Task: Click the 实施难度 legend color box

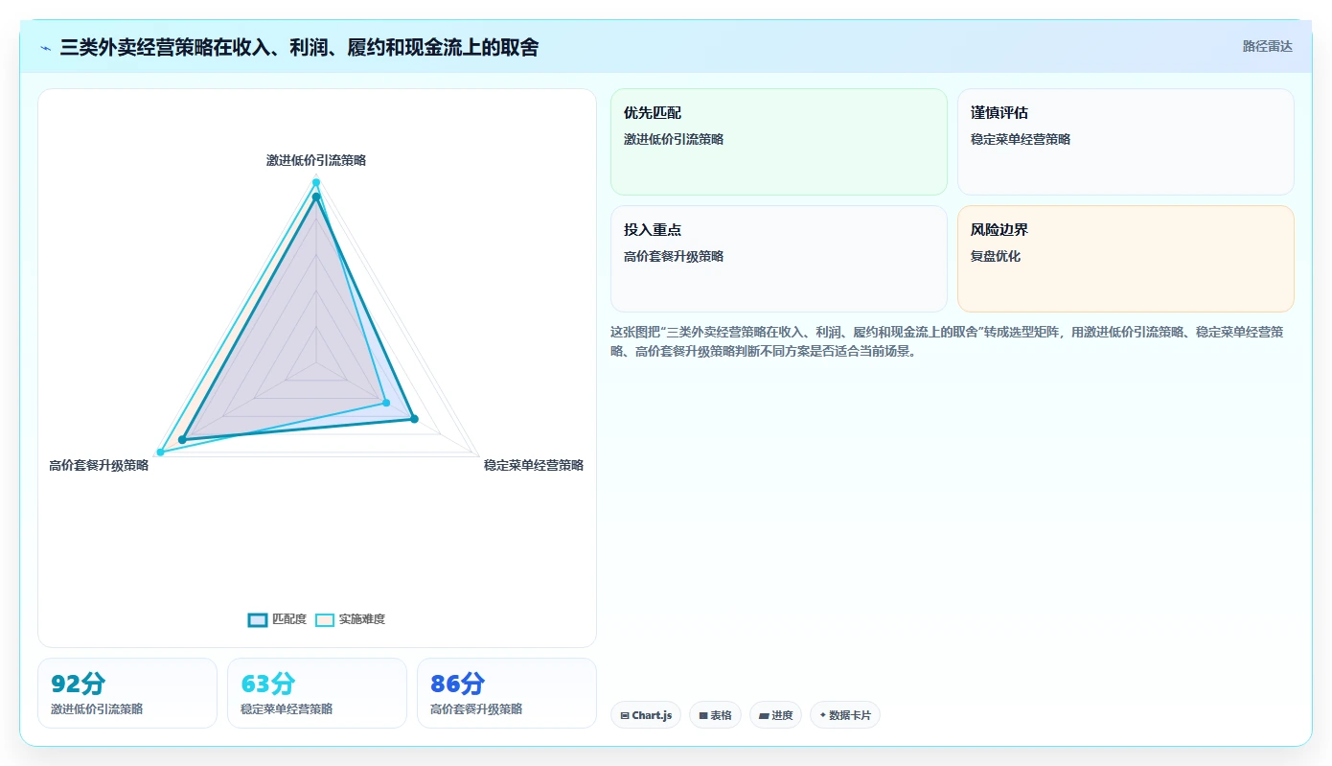Action: tap(325, 619)
